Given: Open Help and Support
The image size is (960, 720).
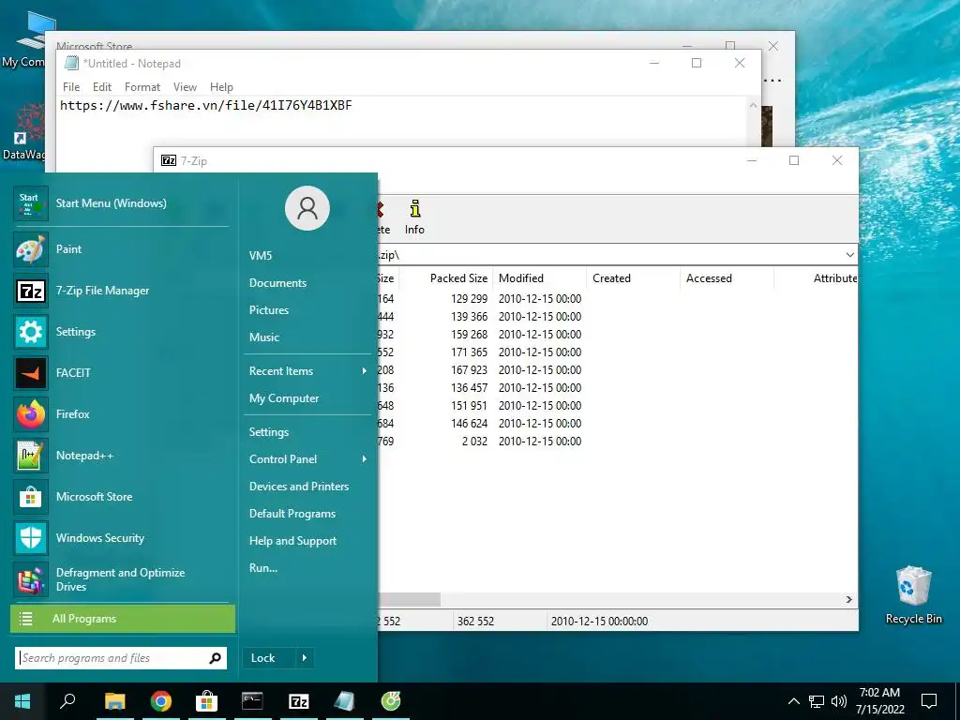Looking at the screenshot, I should coord(292,541).
